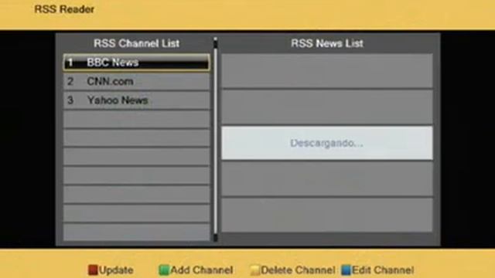495x278 pixels.
Task: Select Yahoo News channel row
Action: pyautogui.click(x=136, y=100)
